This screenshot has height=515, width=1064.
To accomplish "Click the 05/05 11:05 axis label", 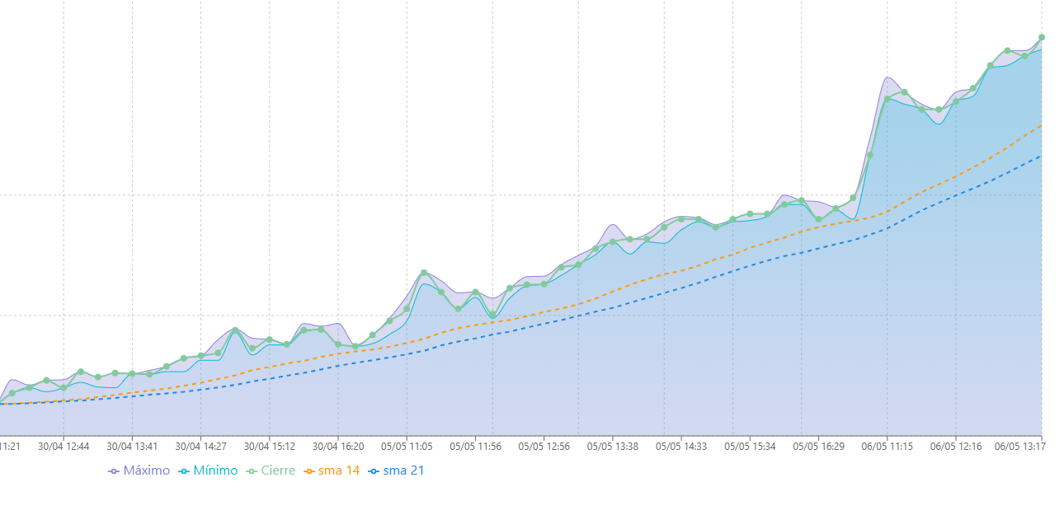I will pyautogui.click(x=407, y=447).
